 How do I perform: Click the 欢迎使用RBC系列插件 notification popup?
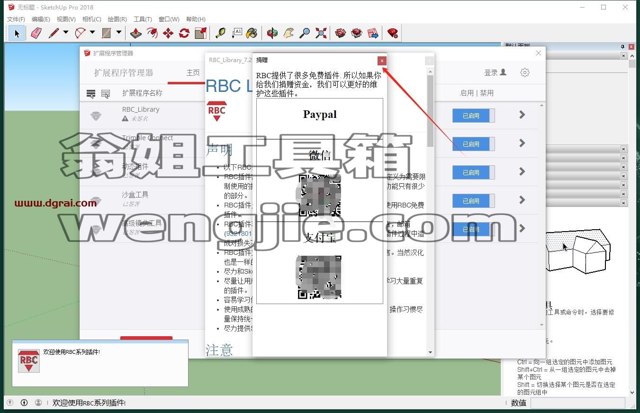[100, 363]
